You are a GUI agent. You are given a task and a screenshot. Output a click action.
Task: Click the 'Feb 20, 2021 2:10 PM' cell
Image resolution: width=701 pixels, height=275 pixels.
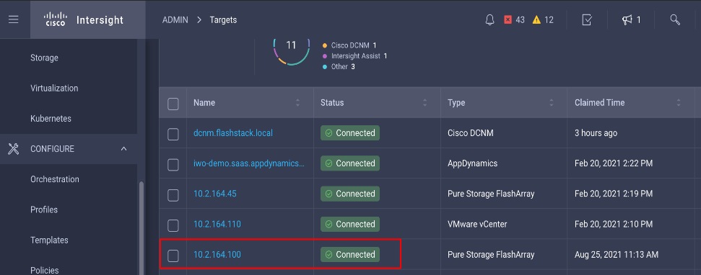coord(614,224)
